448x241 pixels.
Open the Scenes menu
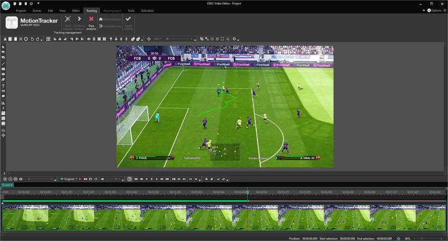coord(37,10)
